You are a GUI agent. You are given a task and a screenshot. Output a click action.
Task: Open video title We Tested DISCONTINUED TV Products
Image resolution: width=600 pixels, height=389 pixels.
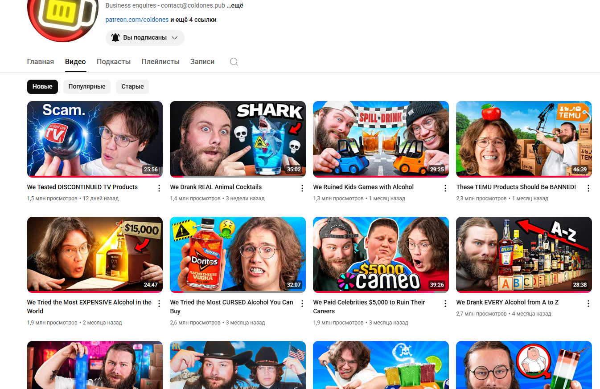[82, 187]
